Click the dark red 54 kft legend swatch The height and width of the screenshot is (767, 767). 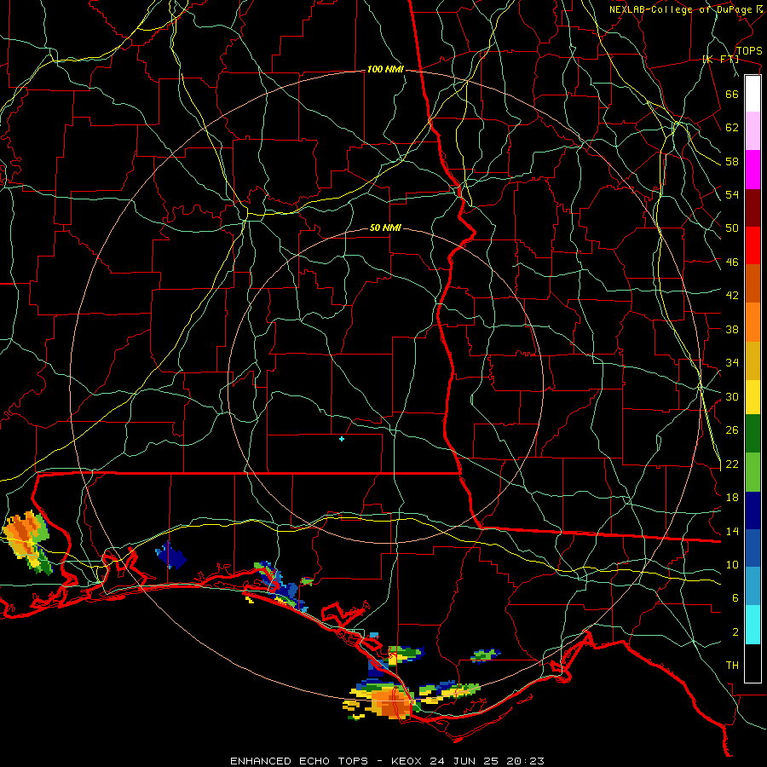(753, 208)
